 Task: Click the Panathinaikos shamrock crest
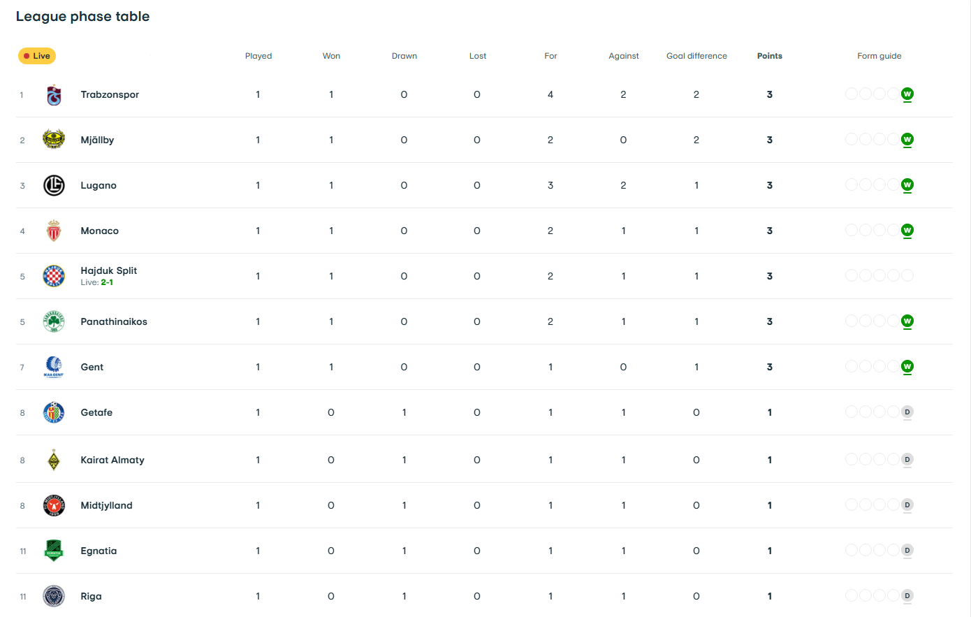54,321
